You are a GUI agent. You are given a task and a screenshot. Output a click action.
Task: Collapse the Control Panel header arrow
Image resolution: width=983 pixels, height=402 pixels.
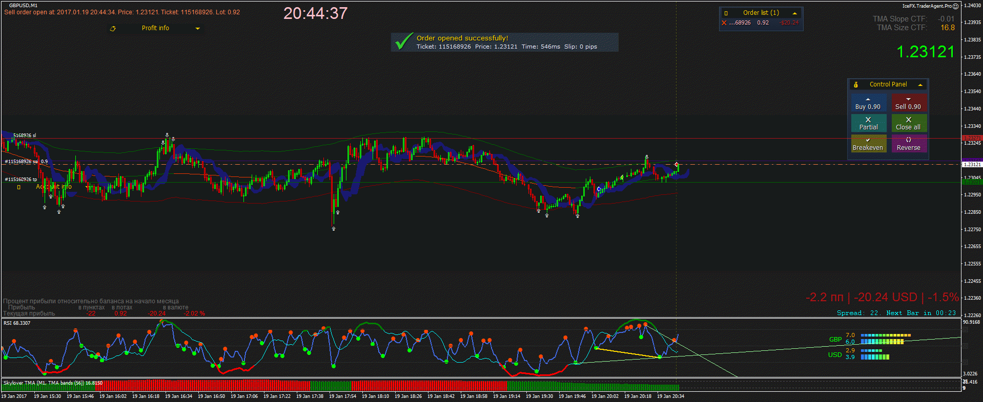920,85
